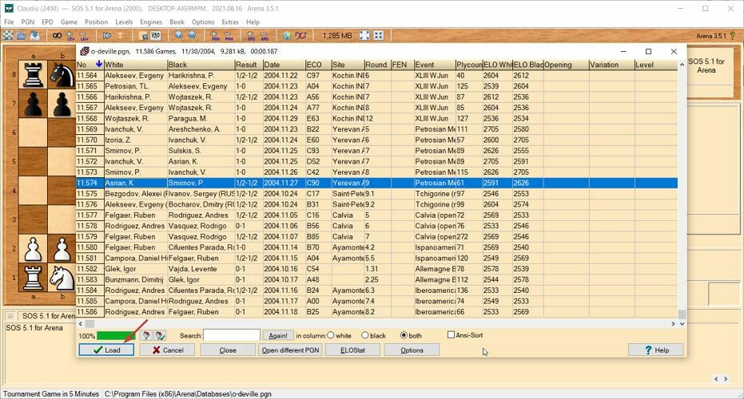Start a new game via chessboard icon
The image size is (744, 399).
point(9,36)
